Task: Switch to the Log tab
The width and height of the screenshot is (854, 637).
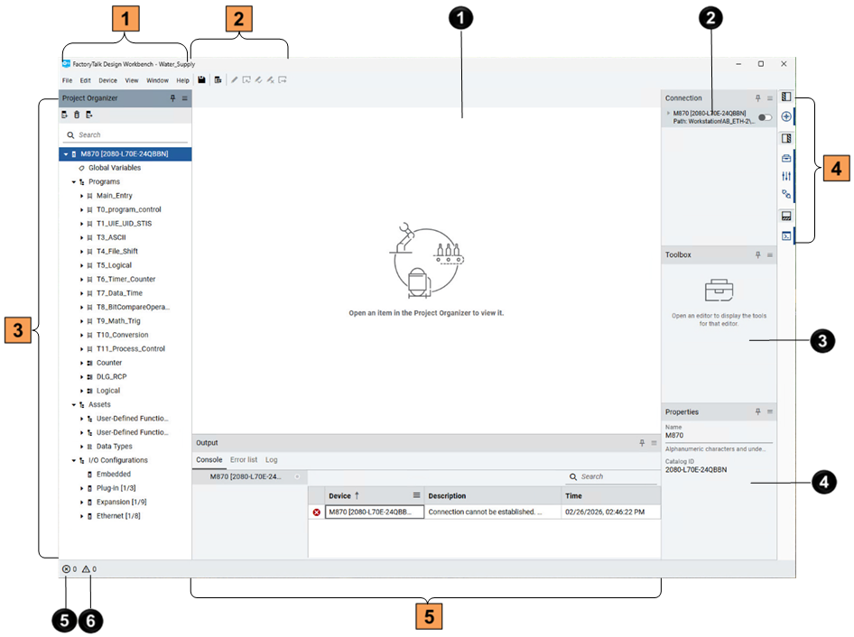Action: [271, 460]
